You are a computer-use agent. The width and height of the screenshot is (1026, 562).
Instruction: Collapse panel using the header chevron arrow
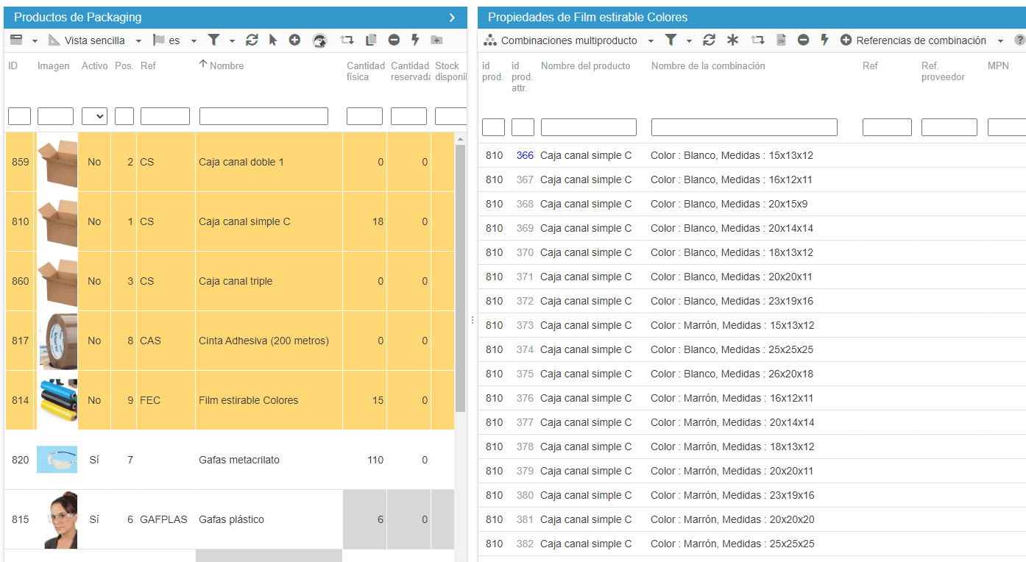coord(452,18)
